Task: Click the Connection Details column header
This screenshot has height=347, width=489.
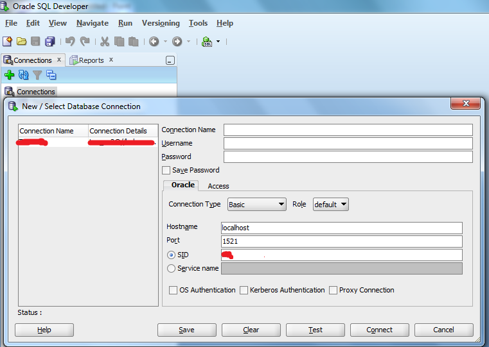Action: [123, 131]
